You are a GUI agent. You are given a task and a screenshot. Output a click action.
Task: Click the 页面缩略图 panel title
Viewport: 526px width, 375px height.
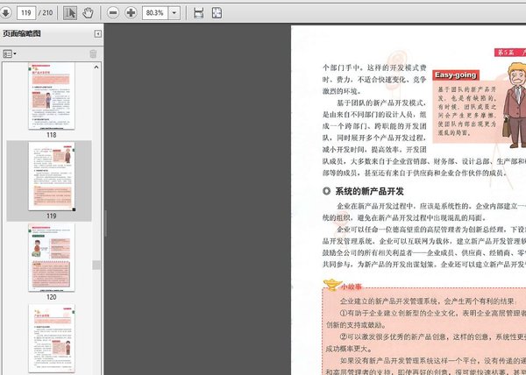(x=22, y=33)
